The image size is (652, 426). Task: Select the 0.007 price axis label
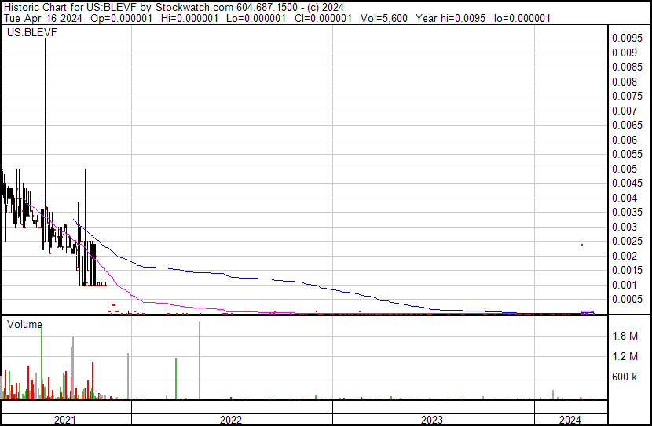pos(625,111)
